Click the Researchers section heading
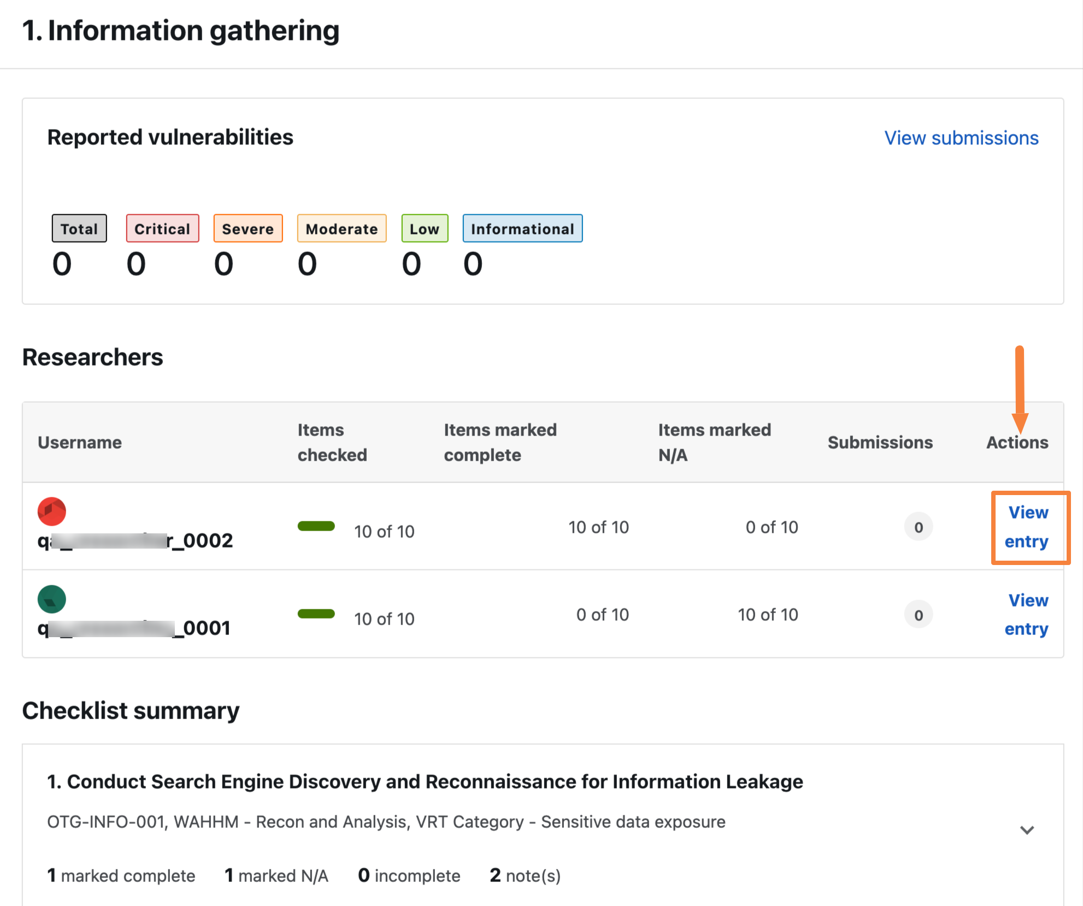This screenshot has width=1083, height=906. coord(92,357)
